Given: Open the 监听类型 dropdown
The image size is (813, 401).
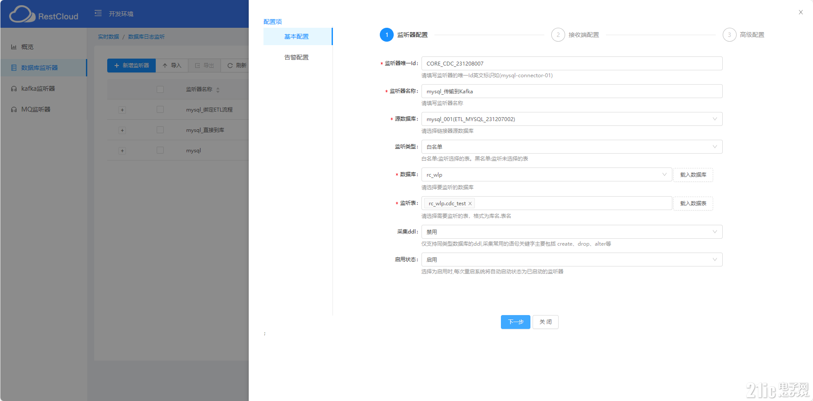Looking at the screenshot, I should (572, 147).
